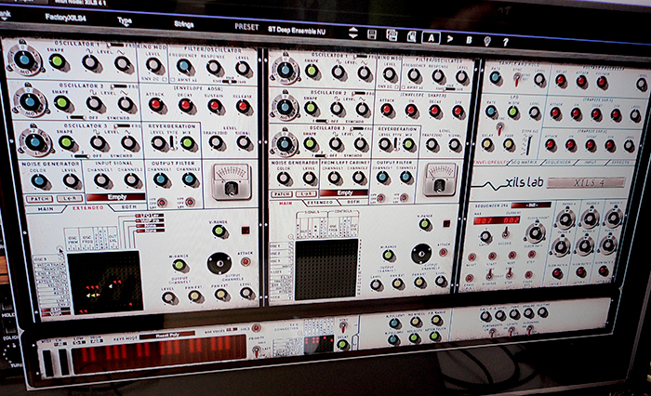The image size is (651, 396).
Task: Flip the Sample and Hold sync switch
Action: coord(517,78)
